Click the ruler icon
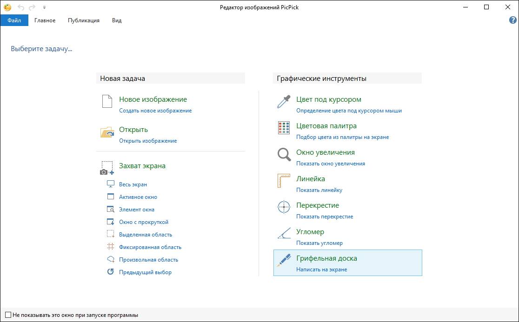 coord(284,181)
